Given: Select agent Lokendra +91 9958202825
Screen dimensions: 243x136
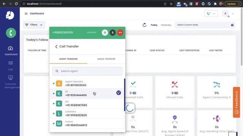Looking at the screenshot, I should pyautogui.click(x=87, y=113).
